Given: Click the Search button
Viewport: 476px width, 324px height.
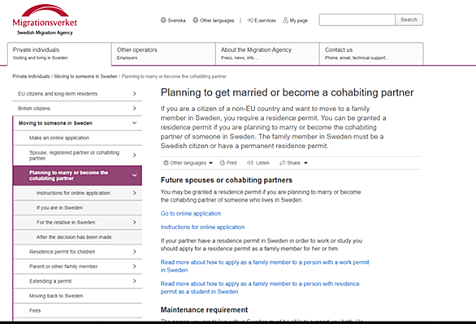Looking at the screenshot, I should (x=409, y=19).
